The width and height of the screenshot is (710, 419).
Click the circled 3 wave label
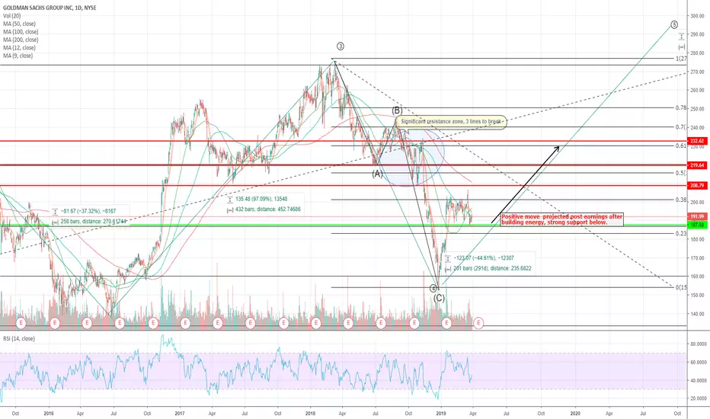click(x=341, y=46)
